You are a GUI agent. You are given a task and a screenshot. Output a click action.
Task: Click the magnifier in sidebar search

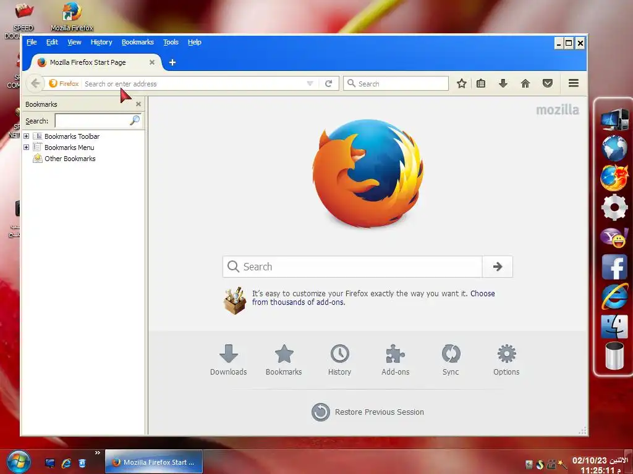pyautogui.click(x=135, y=120)
